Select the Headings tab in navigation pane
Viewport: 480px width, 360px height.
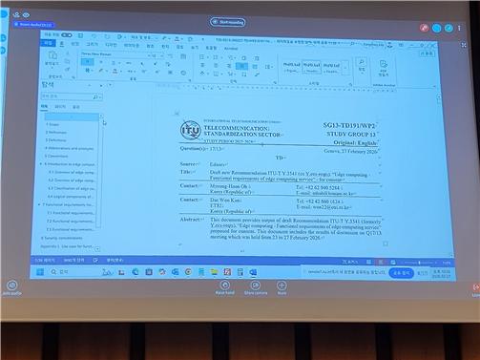(x=44, y=106)
